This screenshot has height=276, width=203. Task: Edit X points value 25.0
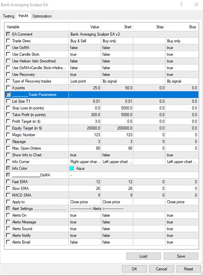(85, 88)
